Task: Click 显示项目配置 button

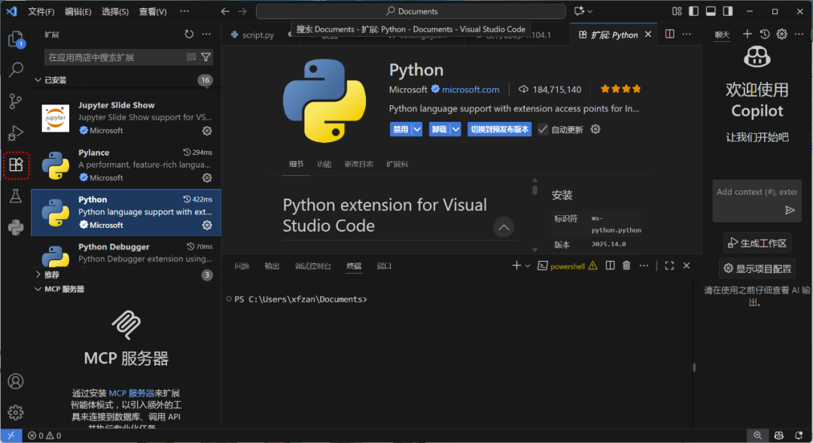Action: click(757, 269)
